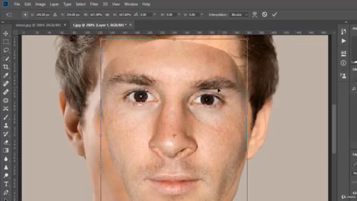Screen dimensions: 357x201
Task: Open the Window menu
Action: point(131,4)
